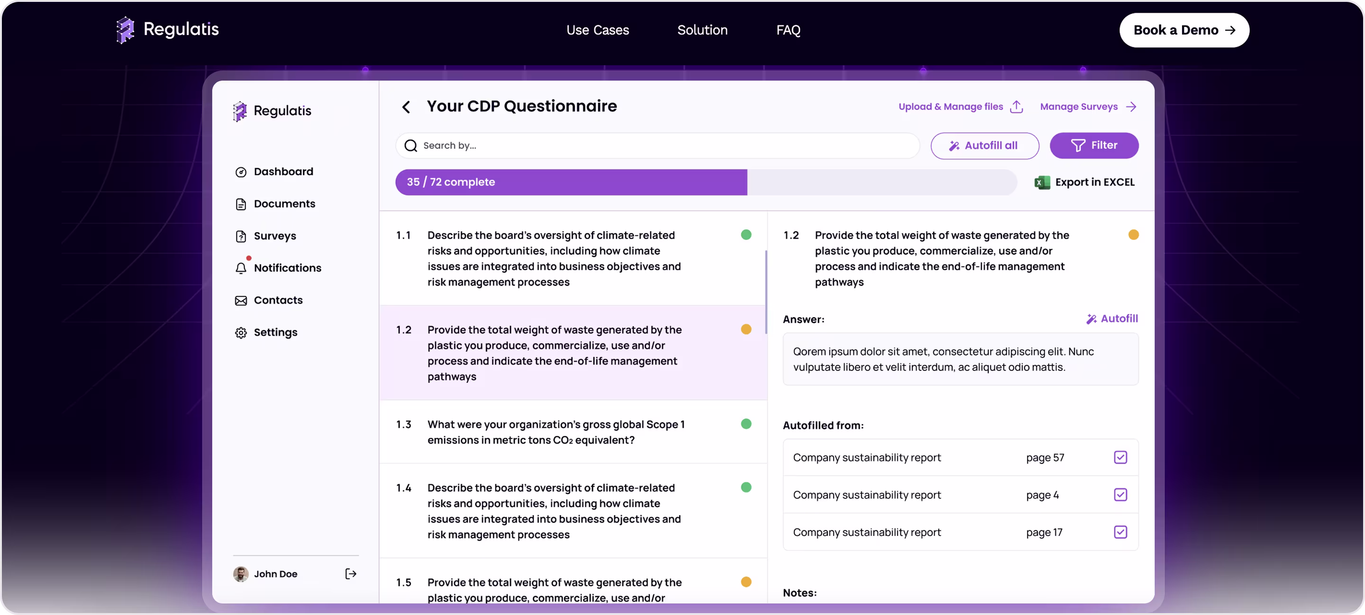Click the orange status dot on question 1.5
Screen dimensions: 1365x615
pyautogui.click(x=746, y=582)
